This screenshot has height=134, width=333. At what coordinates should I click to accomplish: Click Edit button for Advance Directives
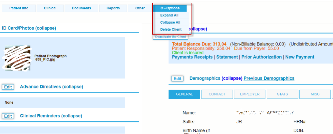[8, 87]
